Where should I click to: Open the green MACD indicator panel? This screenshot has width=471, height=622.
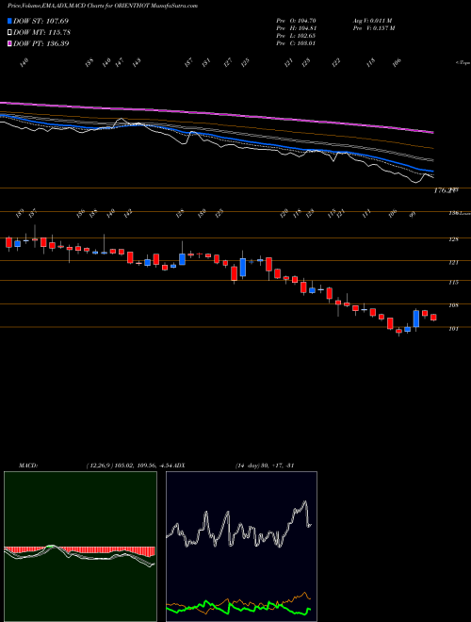point(80,547)
